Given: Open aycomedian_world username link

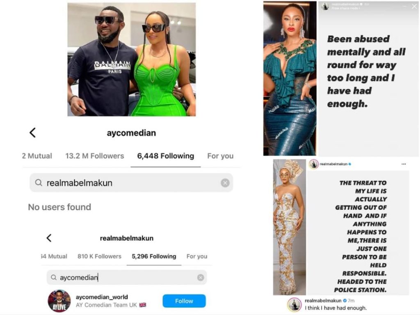Looking at the screenshot, I should click(x=102, y=297).
